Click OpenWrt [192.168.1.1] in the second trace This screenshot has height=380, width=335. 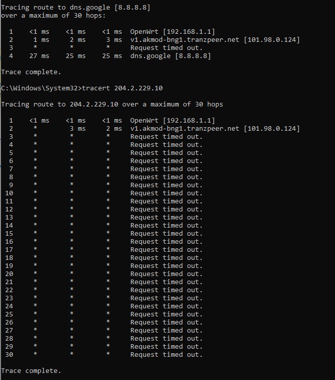click(172, 120)
